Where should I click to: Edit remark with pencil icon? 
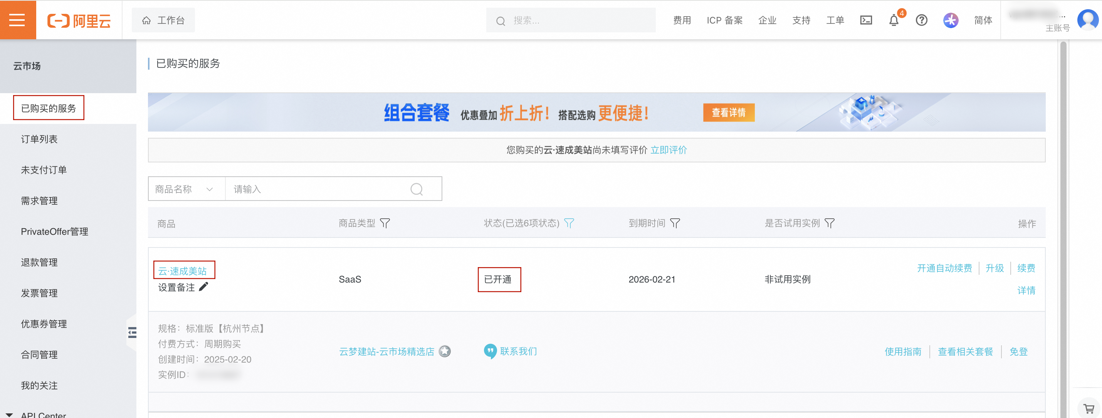click(203, 287)
